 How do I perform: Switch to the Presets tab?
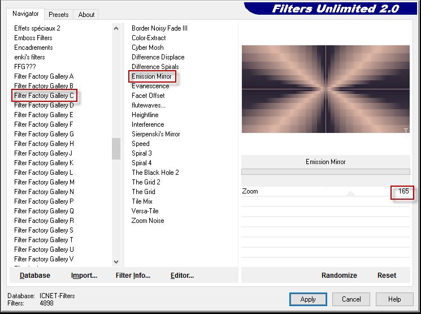(58, 15)
